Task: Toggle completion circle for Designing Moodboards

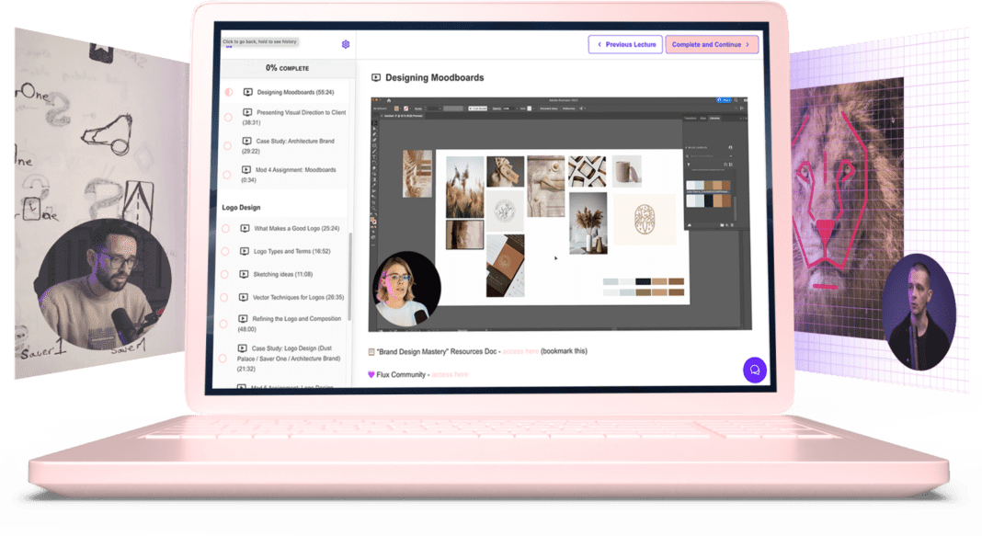Action: pos(229,92)
